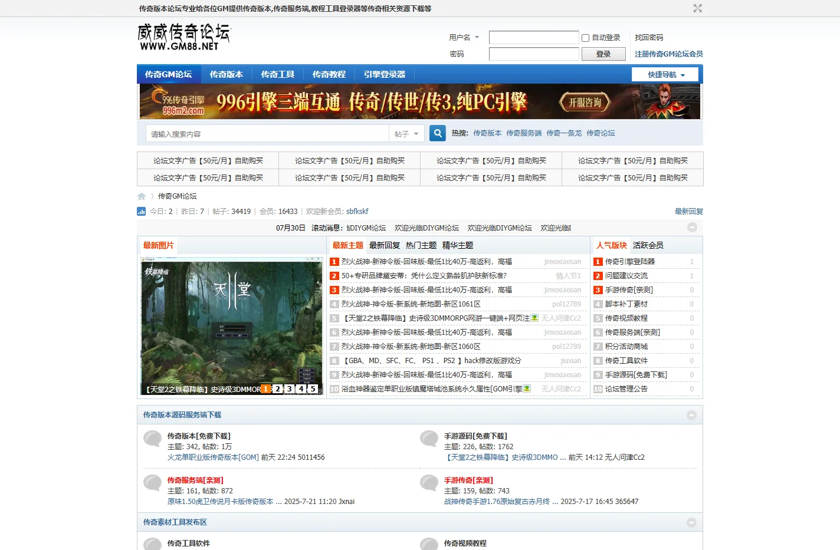
Task: Open thread 烈火战神-神令版 新区1061区
Action: 411,304
